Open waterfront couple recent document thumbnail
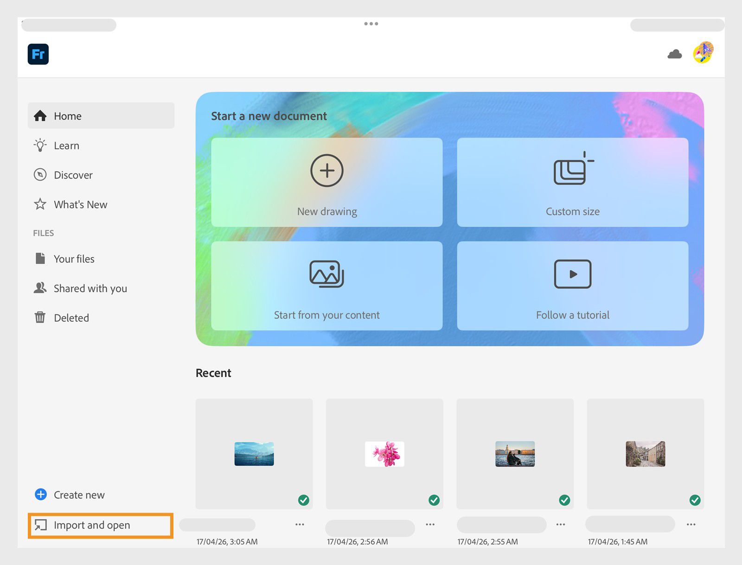742x565 pixels. point(515,454)
